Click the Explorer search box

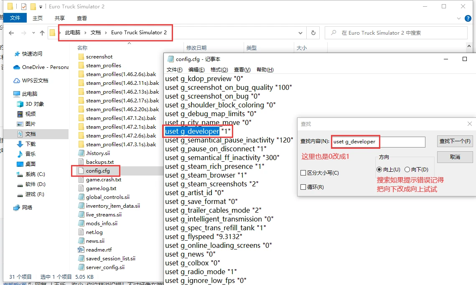pos(396,33)
